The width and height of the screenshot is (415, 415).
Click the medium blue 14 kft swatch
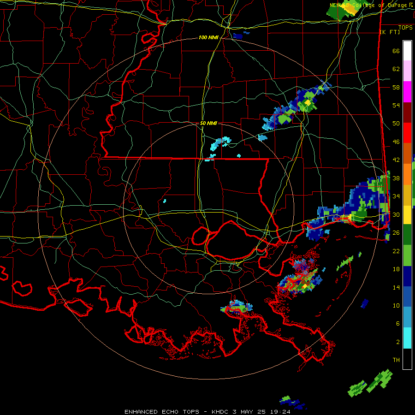click(407, 296)
